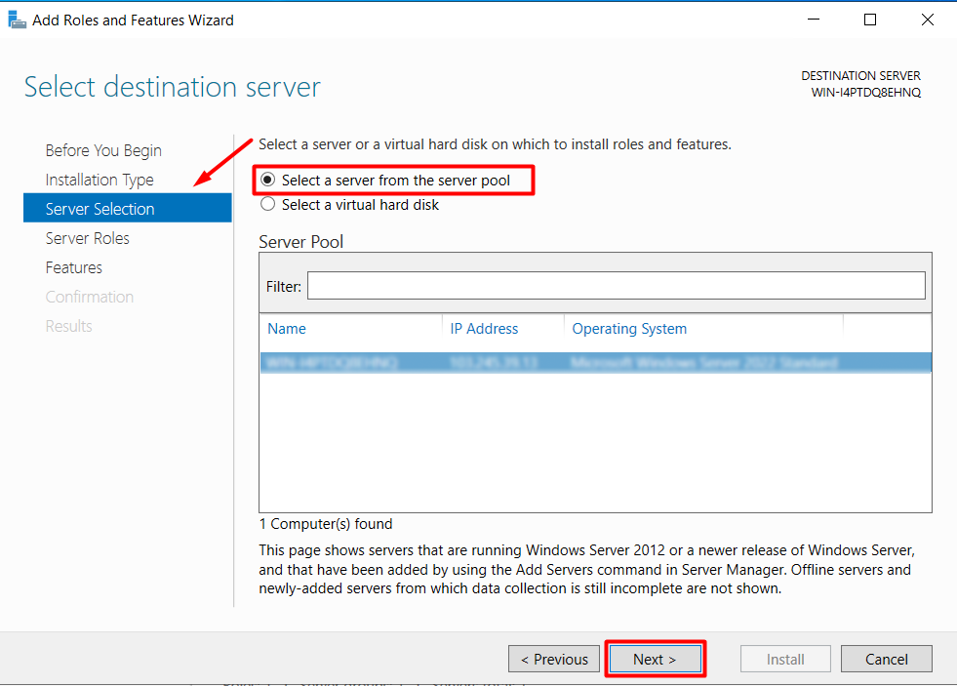Image resolution: width=957 pixels, height=686 pixels.
Task: Select the Server Selection step
Action: [100, 208]
